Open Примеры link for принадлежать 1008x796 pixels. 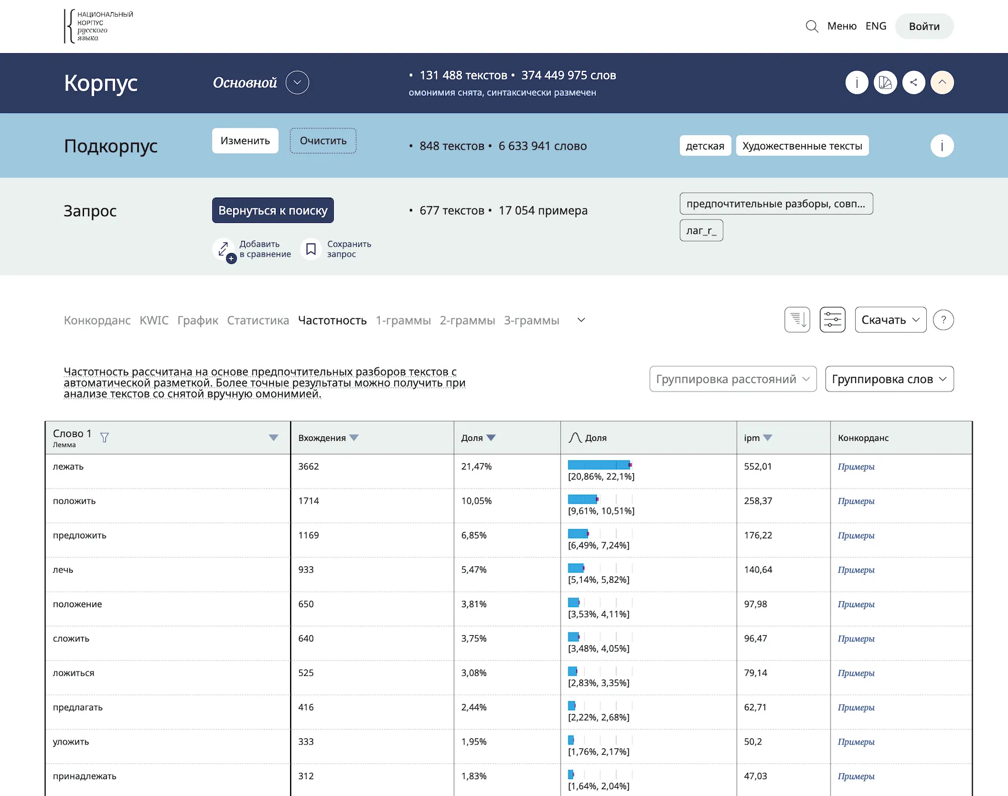(x=856, y=776)
